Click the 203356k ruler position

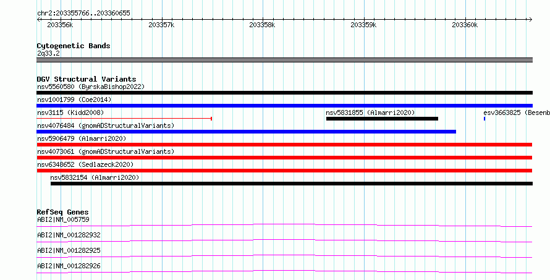[x=60, y=25]
